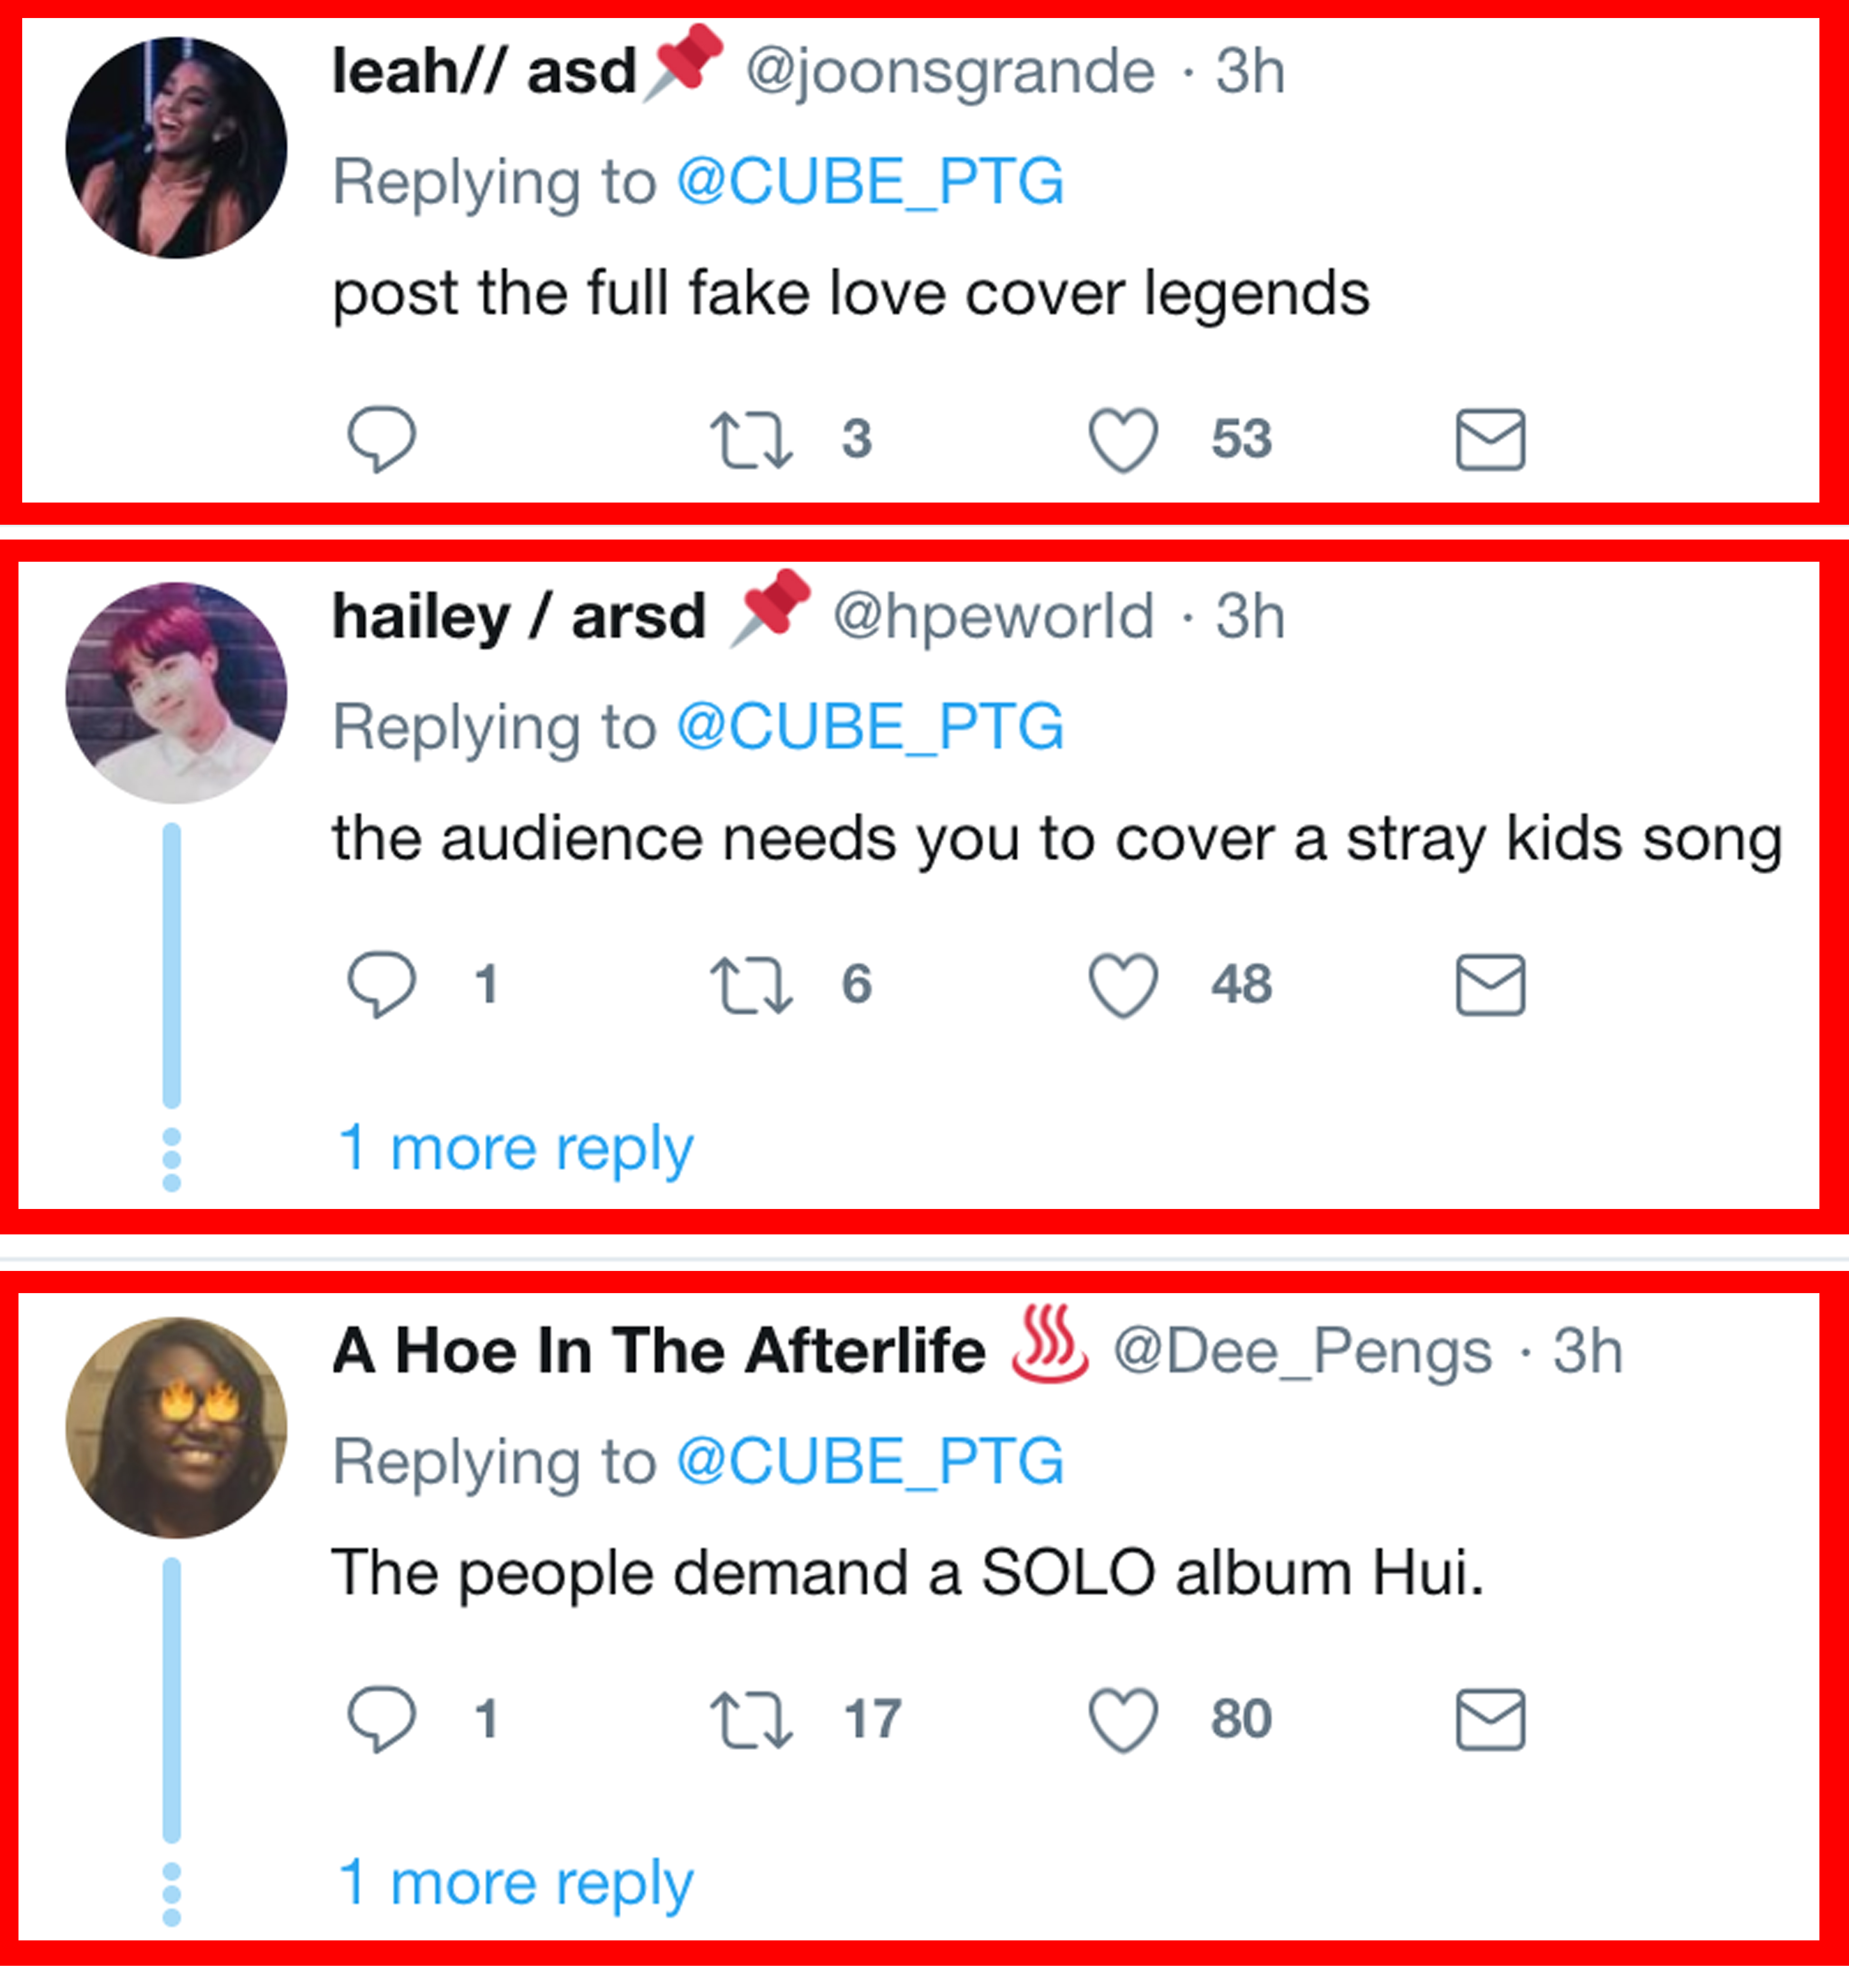Like the SOLO album Hui tweet
Viewport: 1849px width, 1988px height.
tap(1123, 1720)
